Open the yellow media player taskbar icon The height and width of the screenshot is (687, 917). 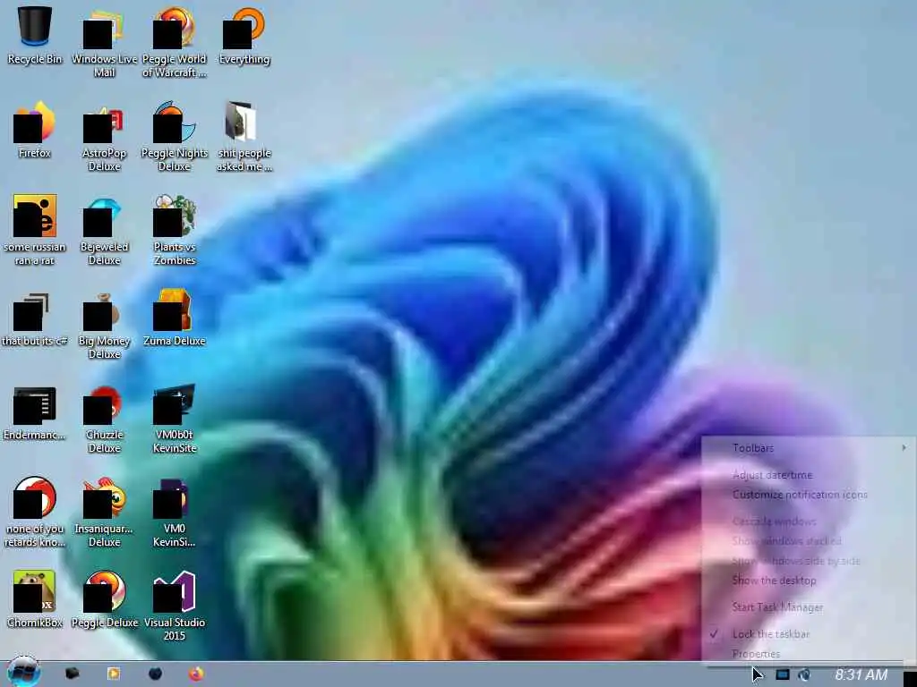click(x=114, y=674)
